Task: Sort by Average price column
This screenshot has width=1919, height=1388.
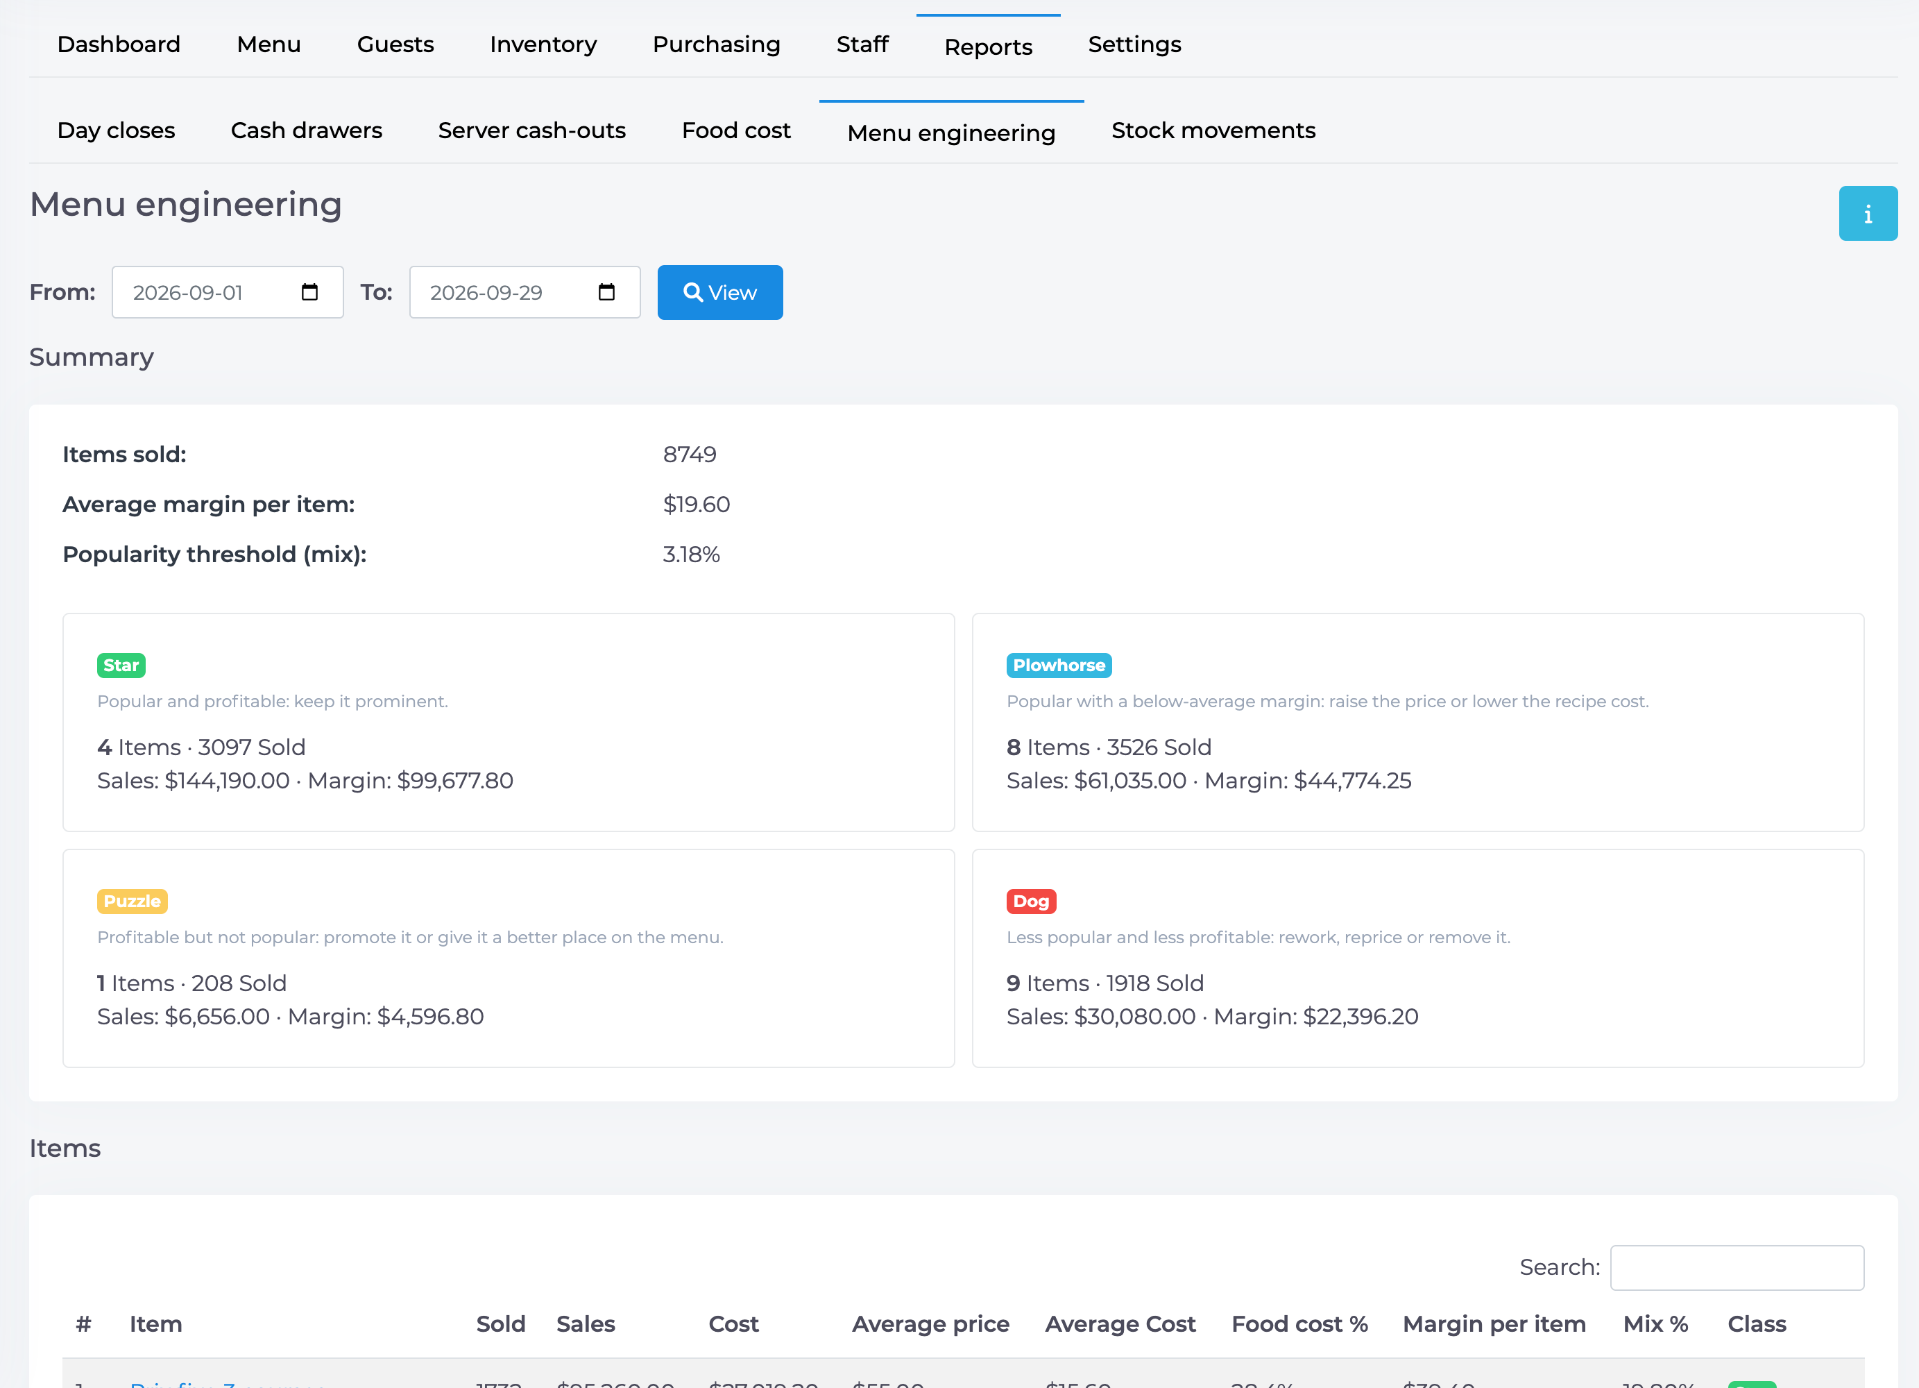Action: (930, 1323)
